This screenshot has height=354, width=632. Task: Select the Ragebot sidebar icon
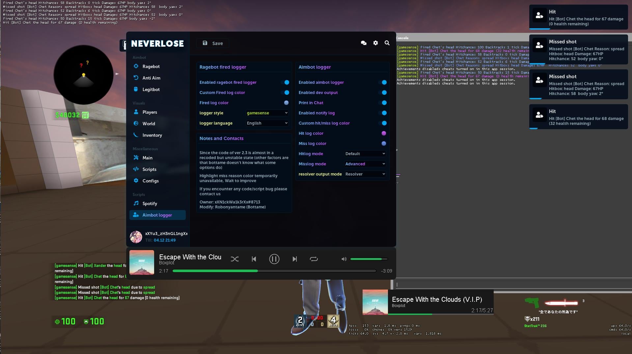pyautogui.click(x=136, y=66)
